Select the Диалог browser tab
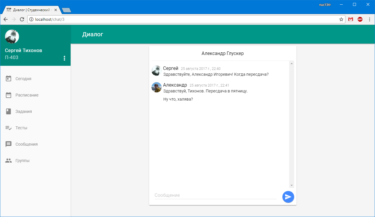The height and width of the screenshot is (217, 375). coord(29,9)
